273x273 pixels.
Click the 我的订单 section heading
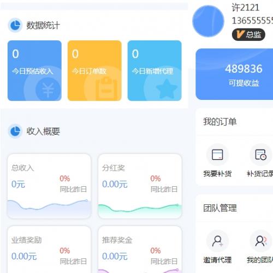pos(220,122)
